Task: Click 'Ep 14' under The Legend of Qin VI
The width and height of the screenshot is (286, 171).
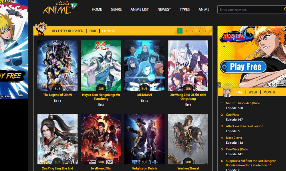Action: click(x=57, y=101)
